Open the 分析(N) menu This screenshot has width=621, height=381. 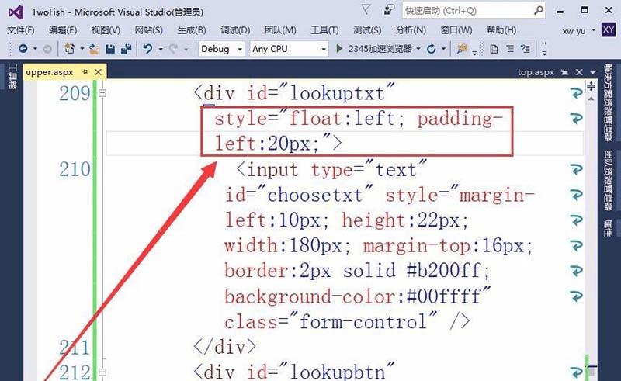click(x=411, y=30)
